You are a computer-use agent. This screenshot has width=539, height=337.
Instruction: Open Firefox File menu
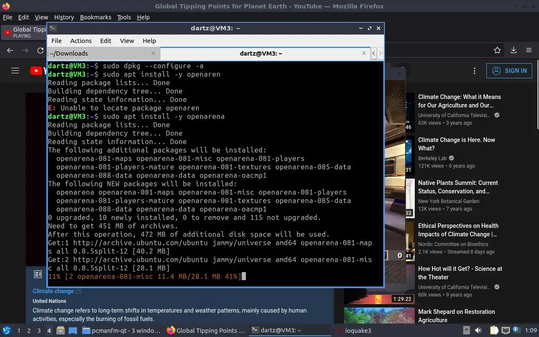click(8, 17)
